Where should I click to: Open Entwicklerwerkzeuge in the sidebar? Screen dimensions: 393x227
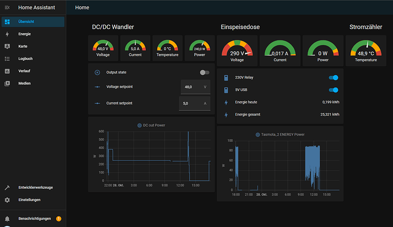(x=33, y=187)
